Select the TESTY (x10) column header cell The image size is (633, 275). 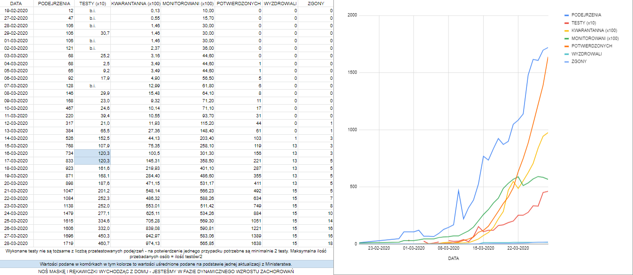click(93, 3)
